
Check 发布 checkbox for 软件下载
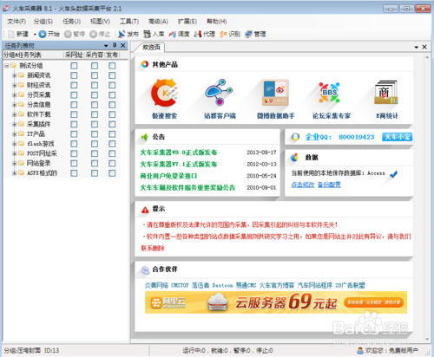pos(112,114)
